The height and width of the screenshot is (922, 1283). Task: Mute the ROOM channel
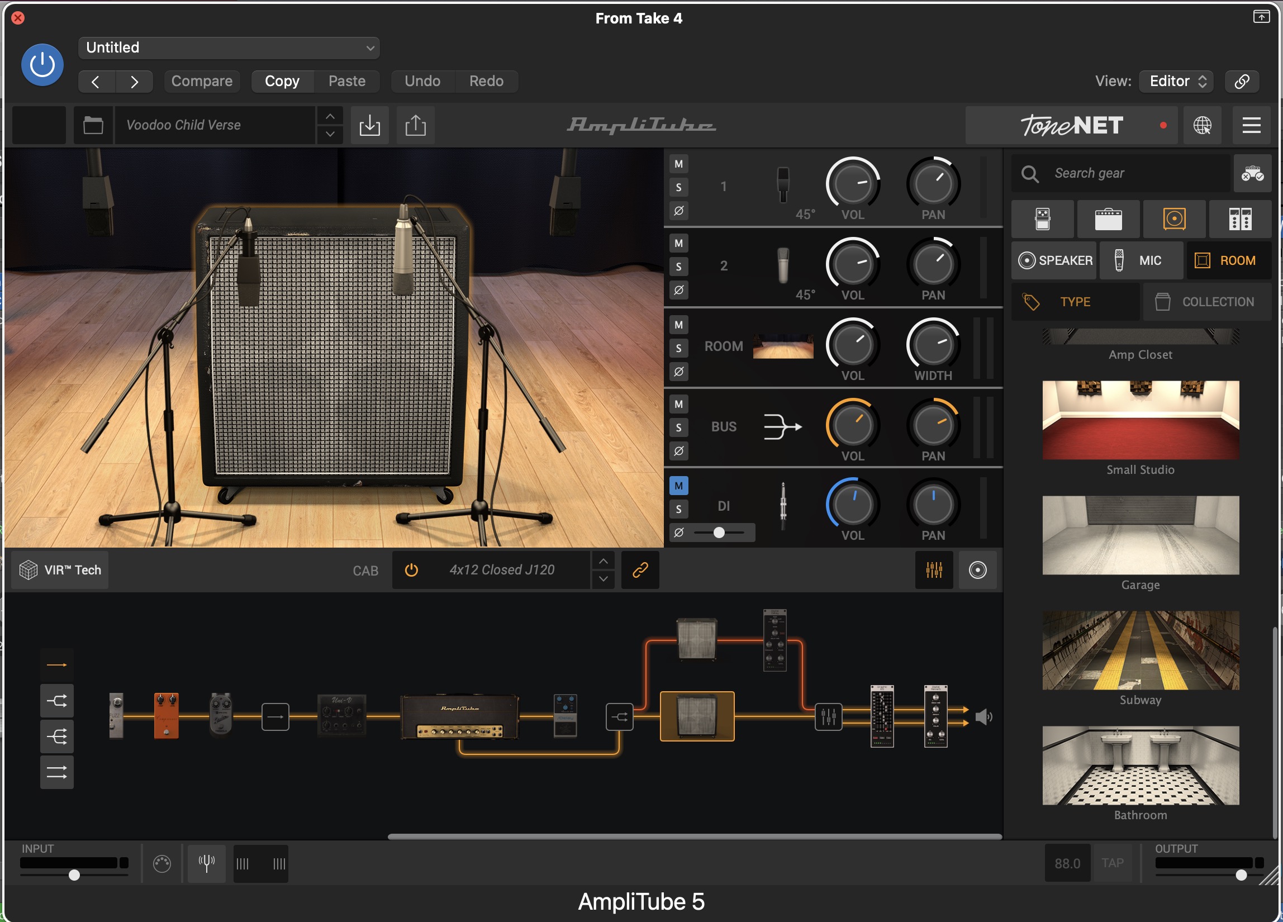point(679,325)
